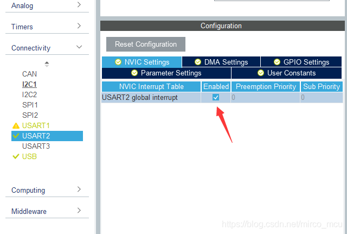Click USART2 Sub Priority value field
The width and height of the screenshot is (347, 234).
[x=322, y=98]
